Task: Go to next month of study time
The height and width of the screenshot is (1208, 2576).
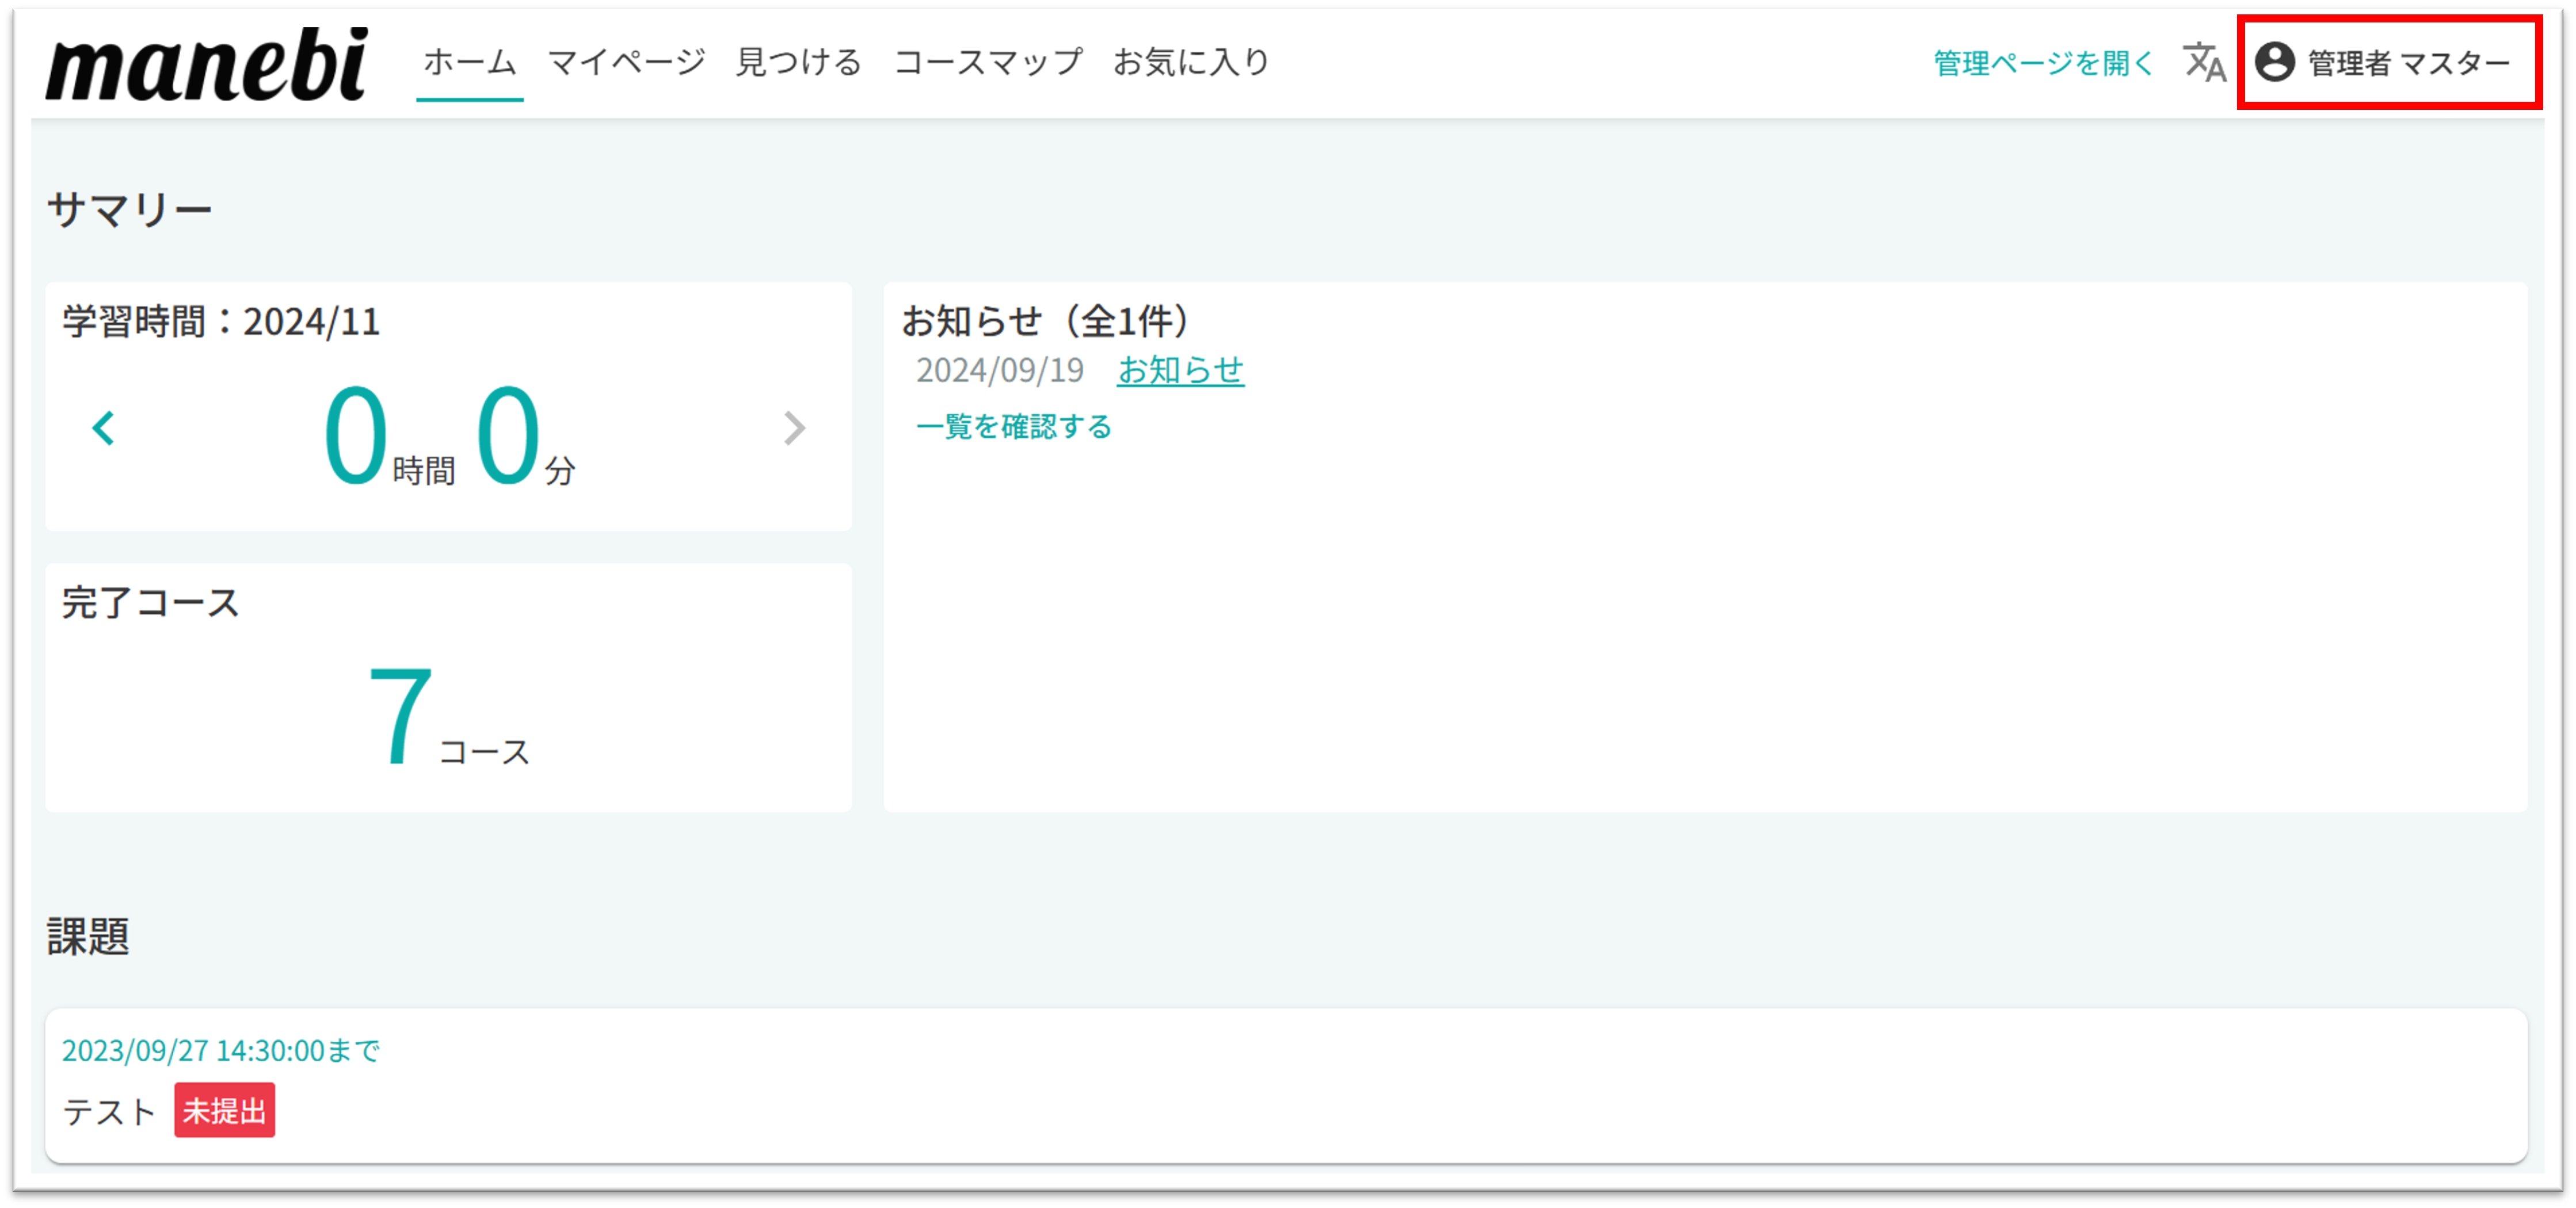Action: point(794,429)
